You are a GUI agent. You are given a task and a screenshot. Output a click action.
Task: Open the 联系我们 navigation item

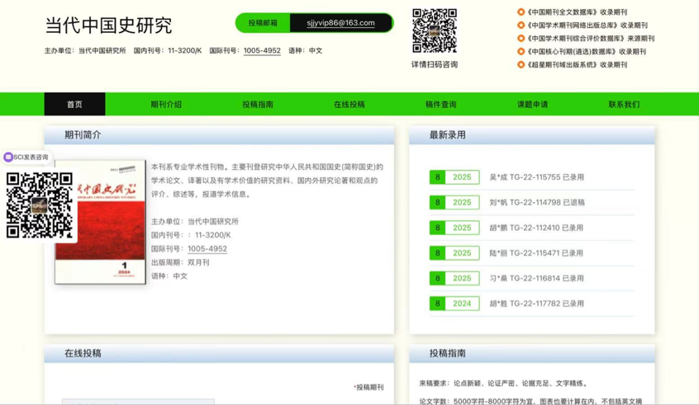624,105
